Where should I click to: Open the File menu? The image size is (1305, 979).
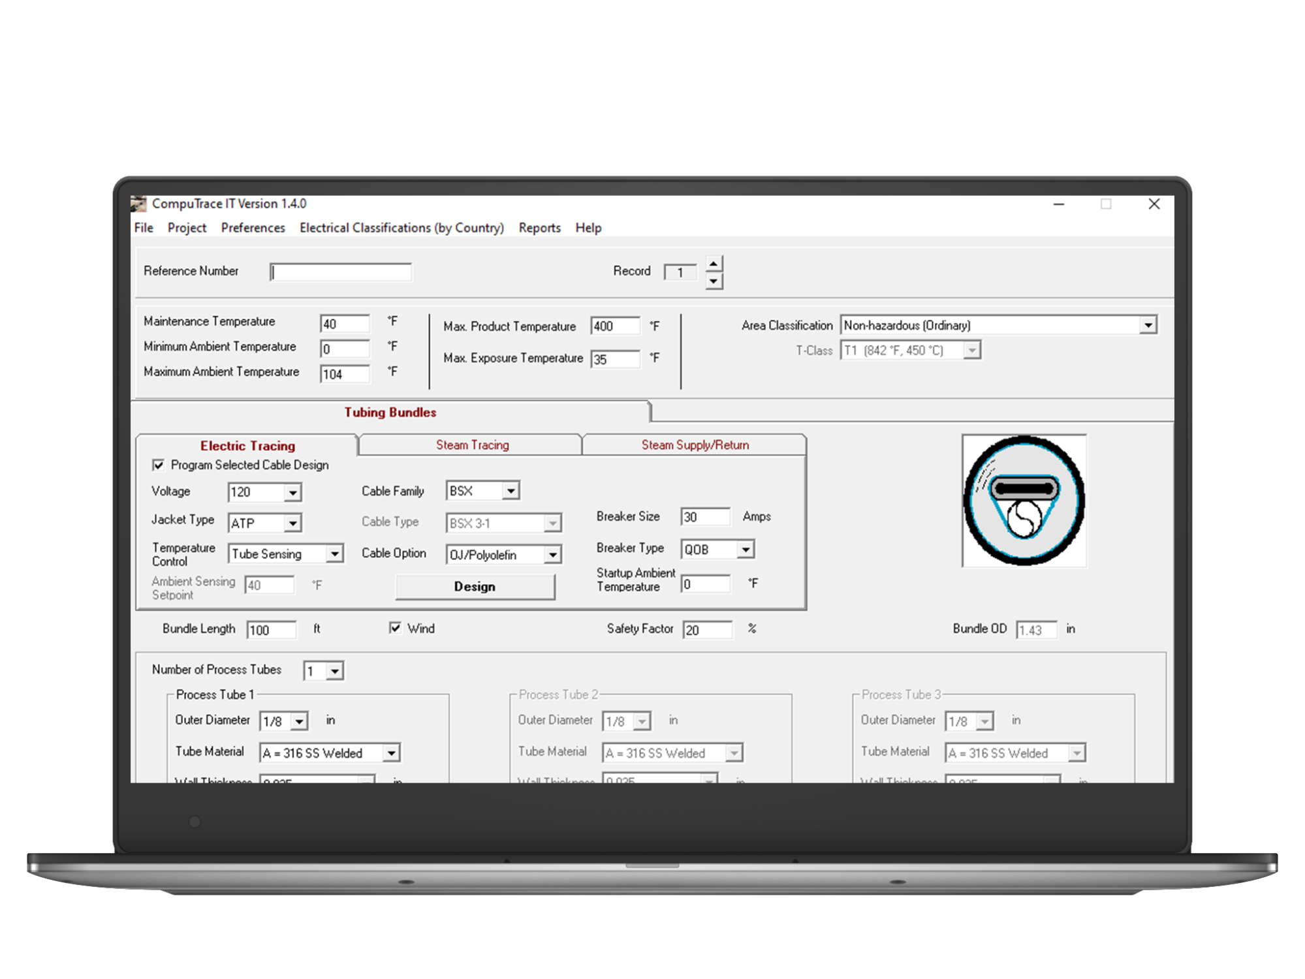144,228
